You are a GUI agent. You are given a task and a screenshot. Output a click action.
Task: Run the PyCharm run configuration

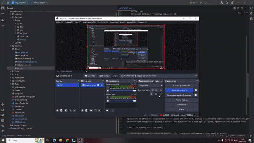[201, 3]
